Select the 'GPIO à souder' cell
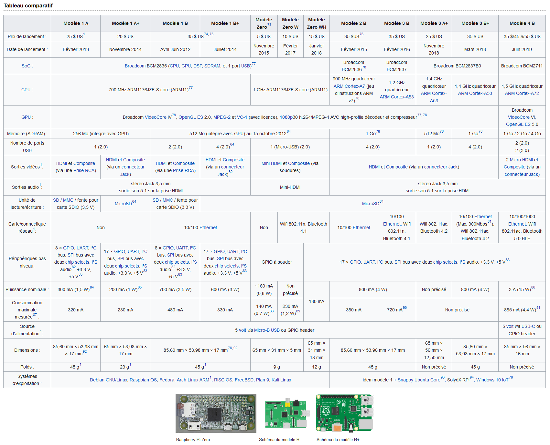Viewport: 550px width, 445px height. click(x=277, y=262)
